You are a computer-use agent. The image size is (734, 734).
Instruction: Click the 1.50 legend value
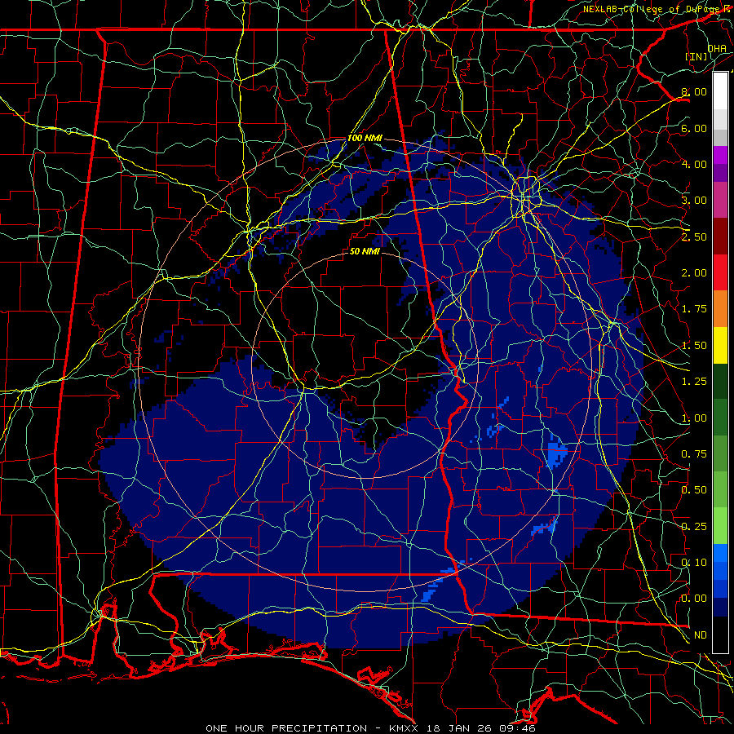coord(694,346)
